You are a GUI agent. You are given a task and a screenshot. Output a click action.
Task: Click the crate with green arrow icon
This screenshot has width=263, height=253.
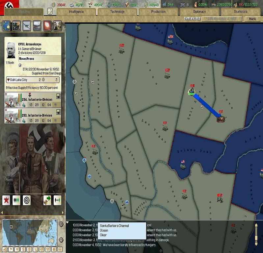coord(47,200)
